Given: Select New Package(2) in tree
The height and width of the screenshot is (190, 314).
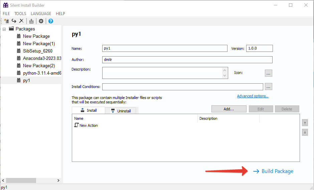Looking at the screenshot, I should [39, 66].
